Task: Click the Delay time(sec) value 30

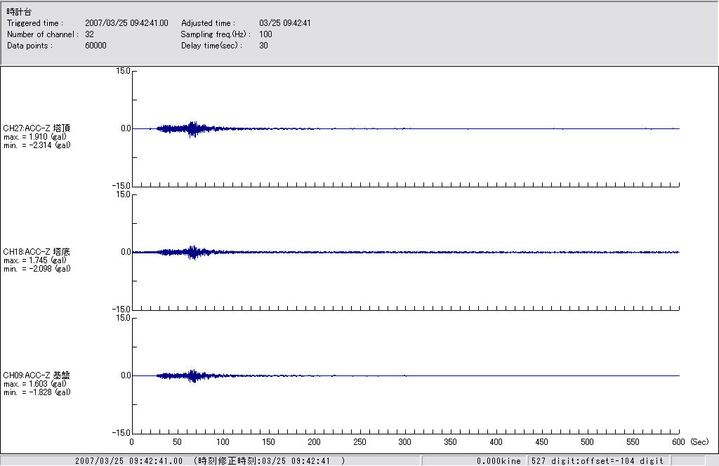Action: [x=263, y=46]
